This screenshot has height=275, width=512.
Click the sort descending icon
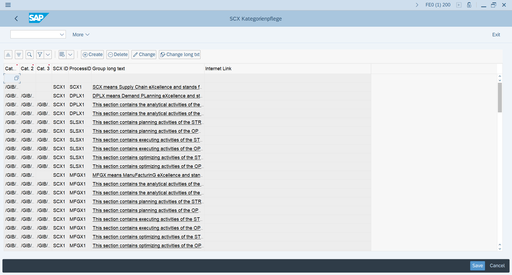coord(19,54)
